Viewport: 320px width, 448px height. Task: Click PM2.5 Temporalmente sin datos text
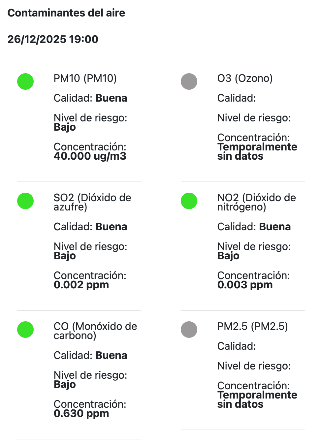(x=257, y=400)
